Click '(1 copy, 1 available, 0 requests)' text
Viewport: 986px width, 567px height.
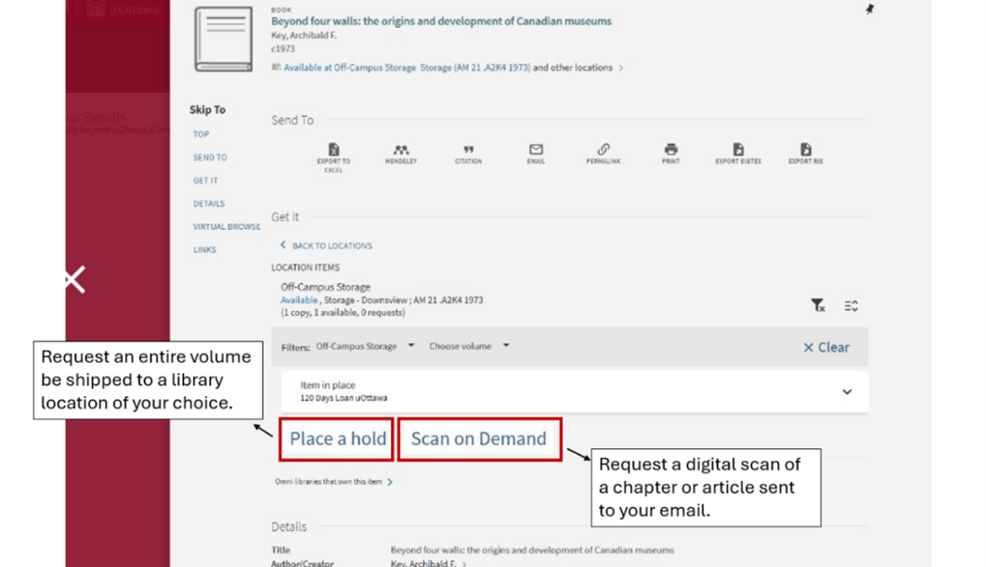pyautogui.click(x=343, y=313)
